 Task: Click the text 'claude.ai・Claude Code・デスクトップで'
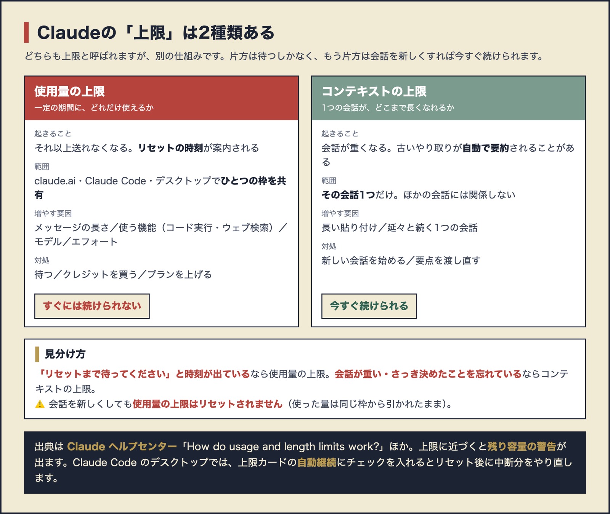click(127, 181)
